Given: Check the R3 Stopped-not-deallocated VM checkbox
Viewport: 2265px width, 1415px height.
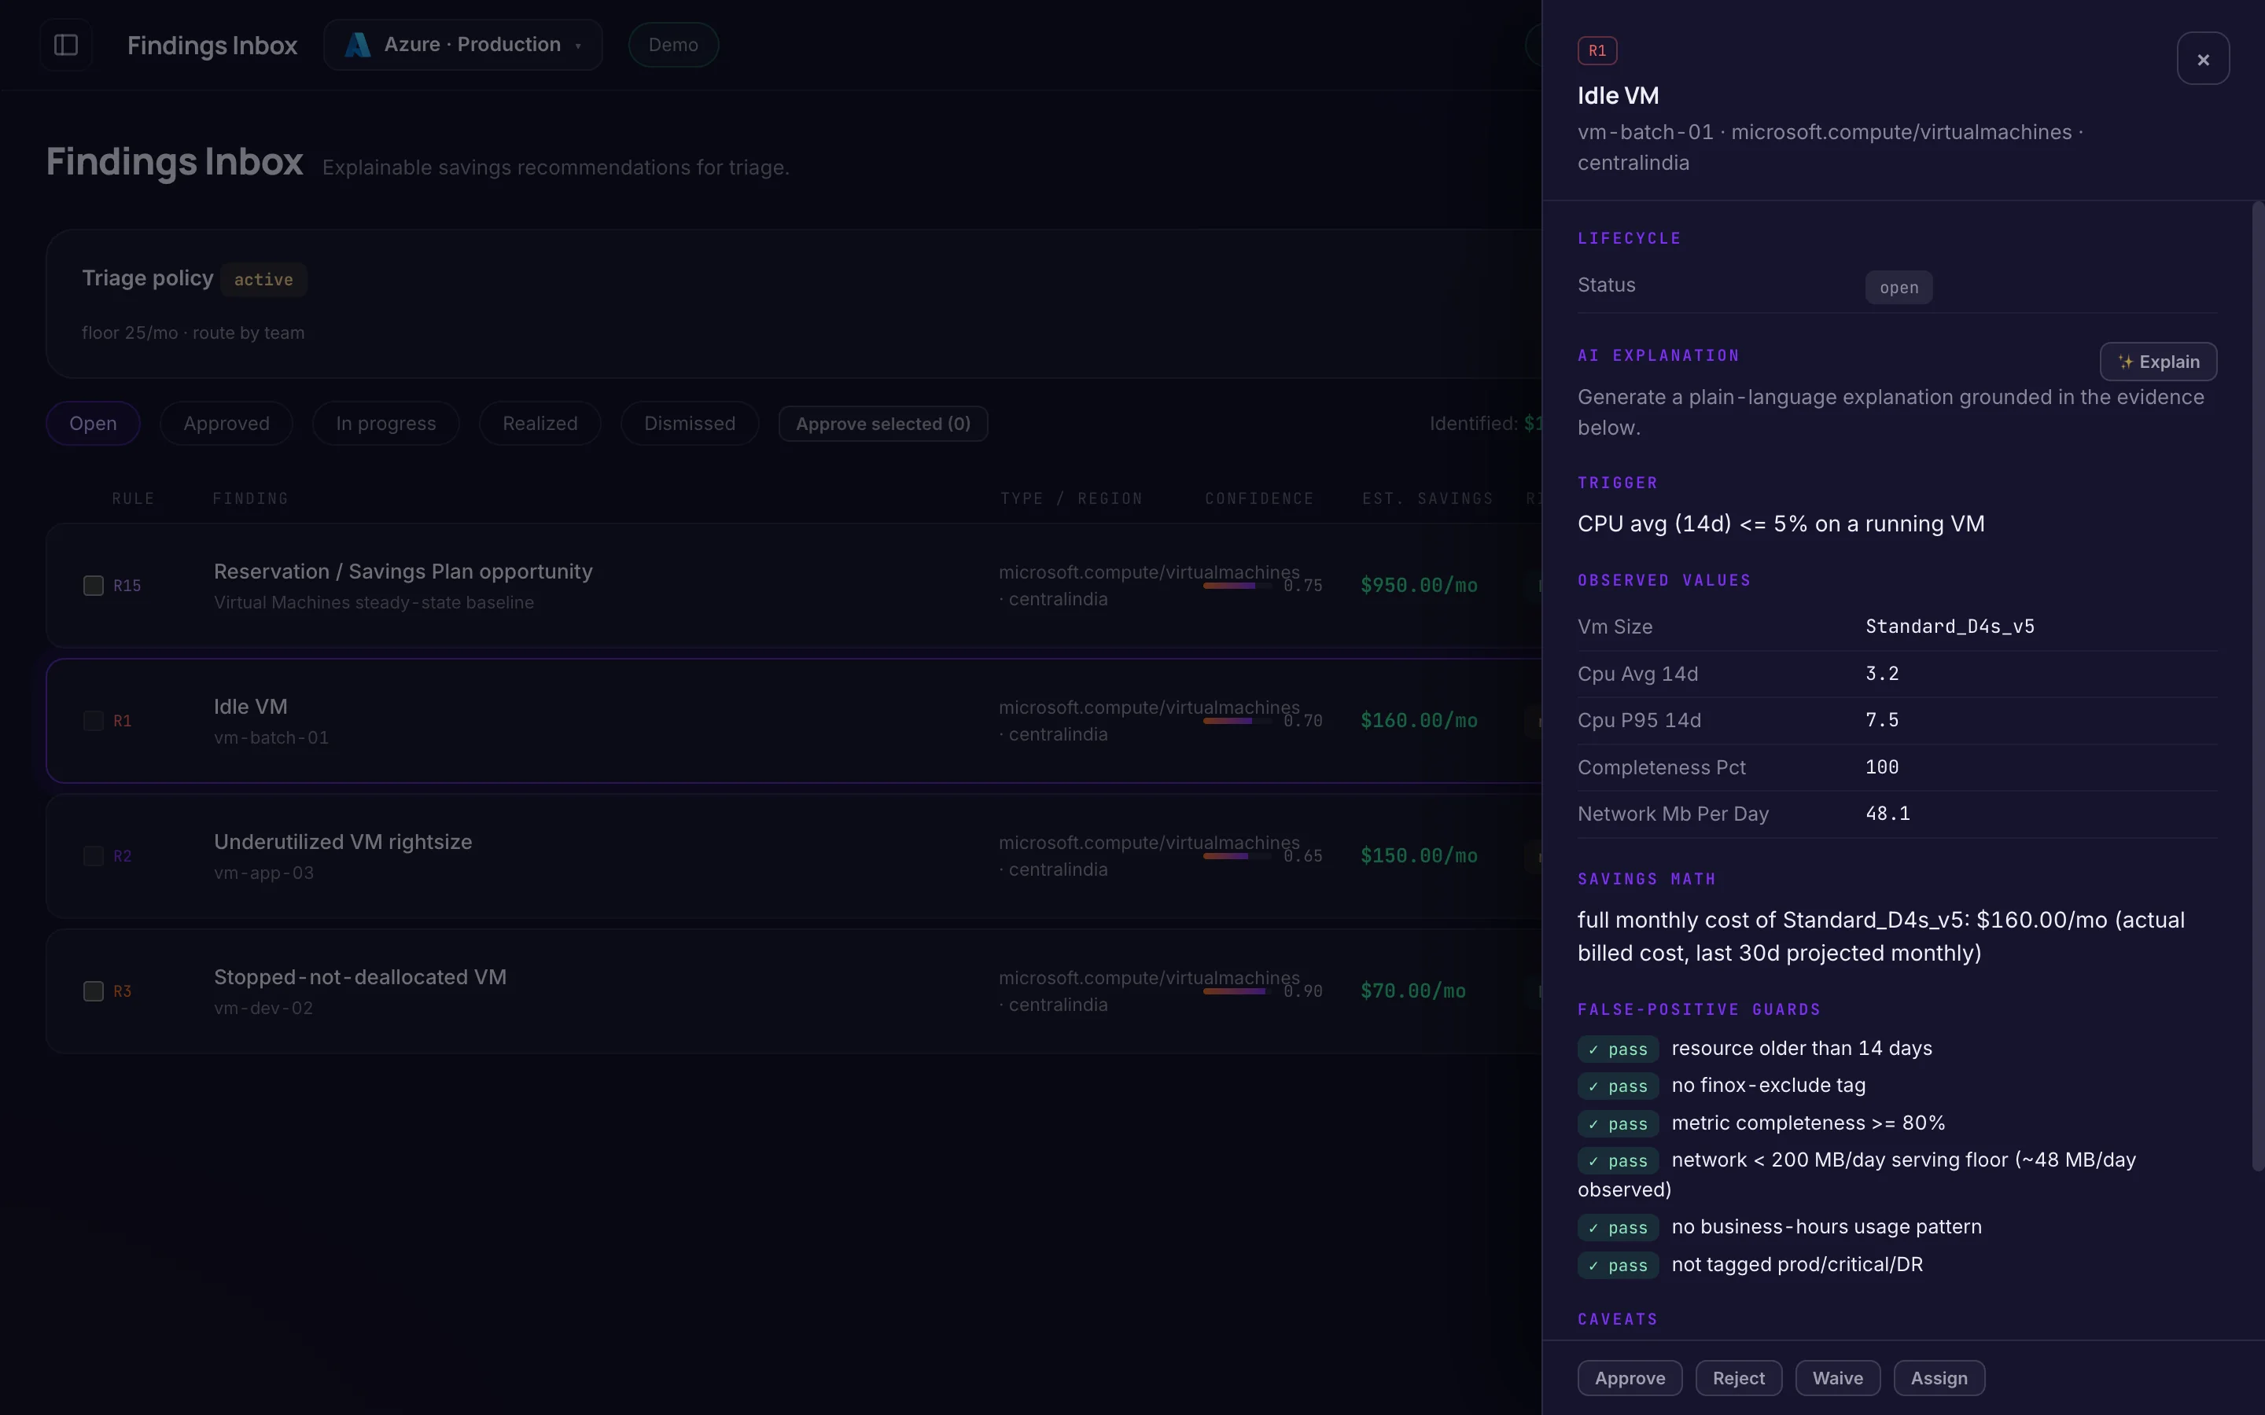Looking at the screenshot, I should 94,992.
